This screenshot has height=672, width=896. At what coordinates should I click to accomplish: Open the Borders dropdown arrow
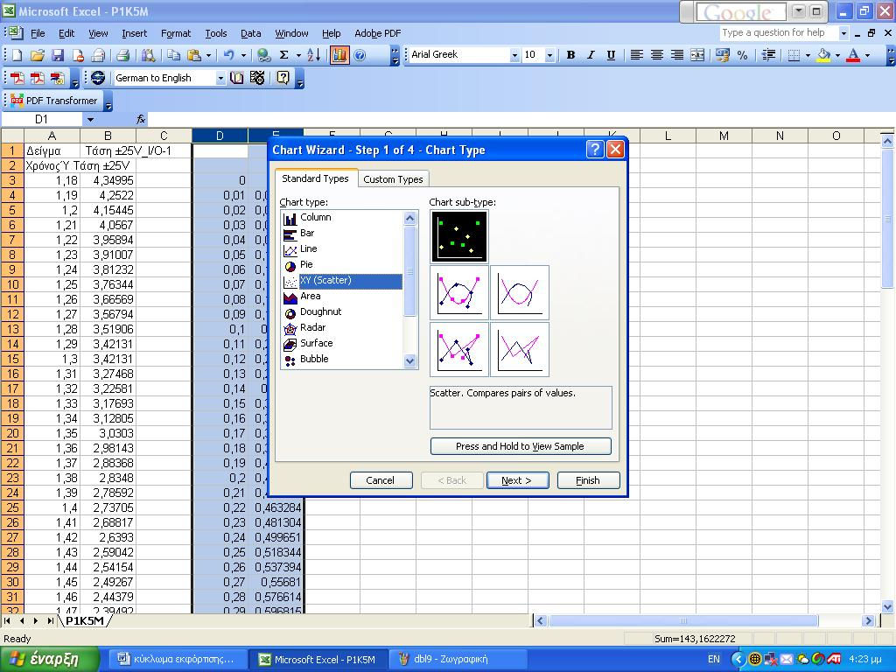pyautogui.click(x=808, y=55)
